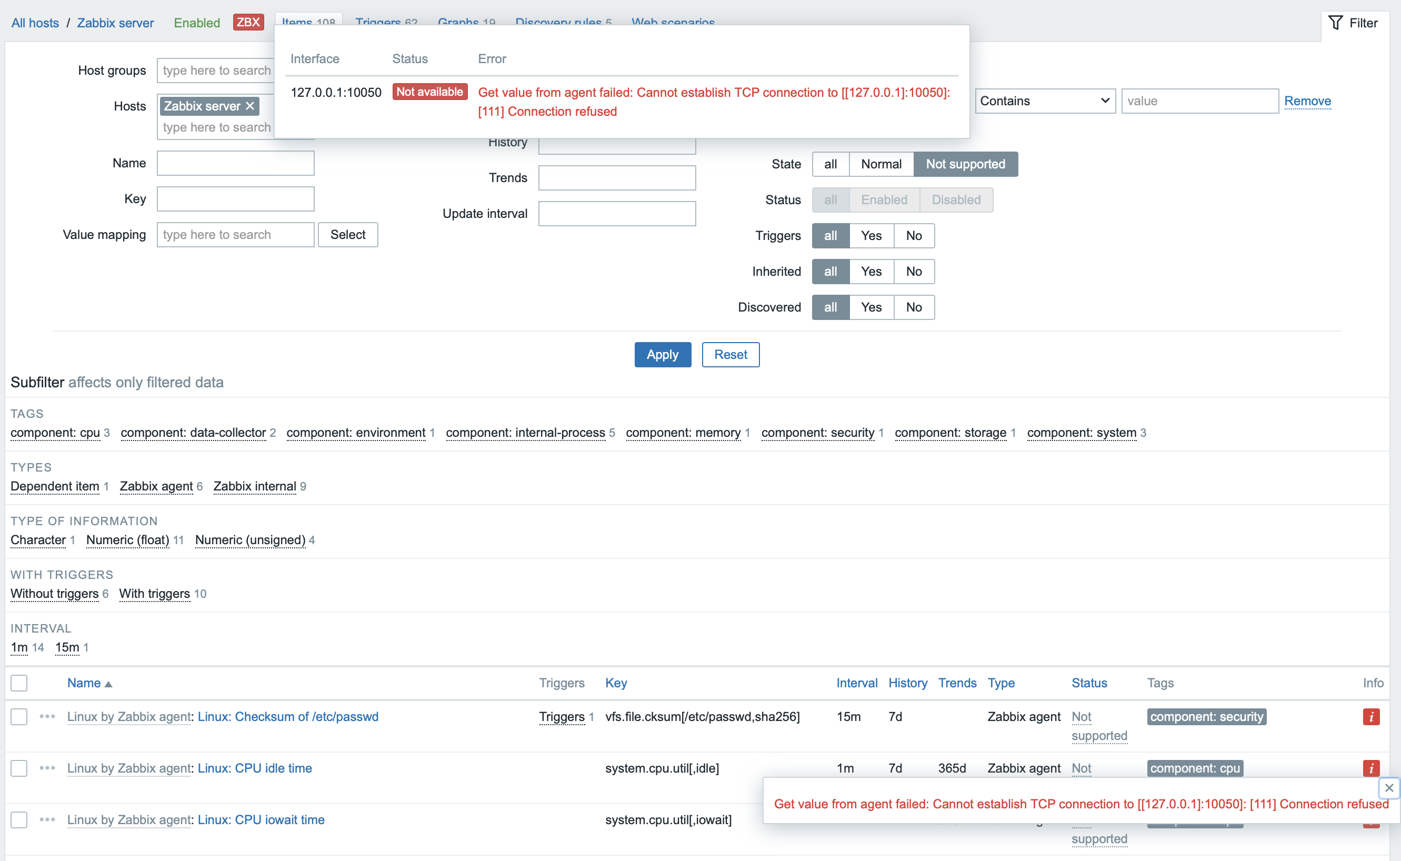The image size is (1401, 861).
Task: Open actions menu for CPU iowait time
Action: pos(47,819)
